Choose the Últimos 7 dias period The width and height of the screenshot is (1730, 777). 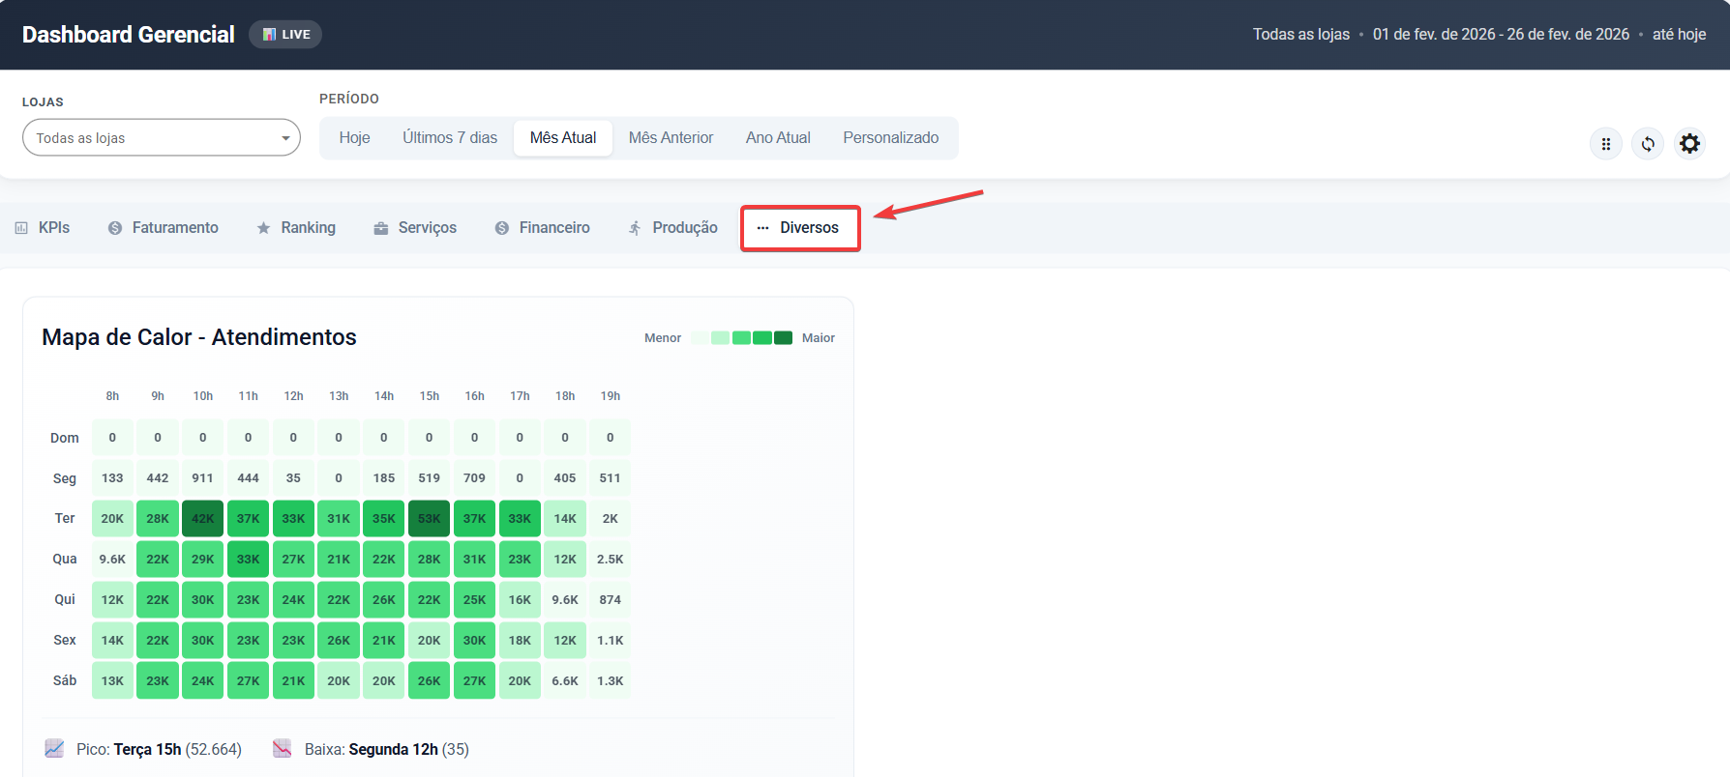pos(450,138)
